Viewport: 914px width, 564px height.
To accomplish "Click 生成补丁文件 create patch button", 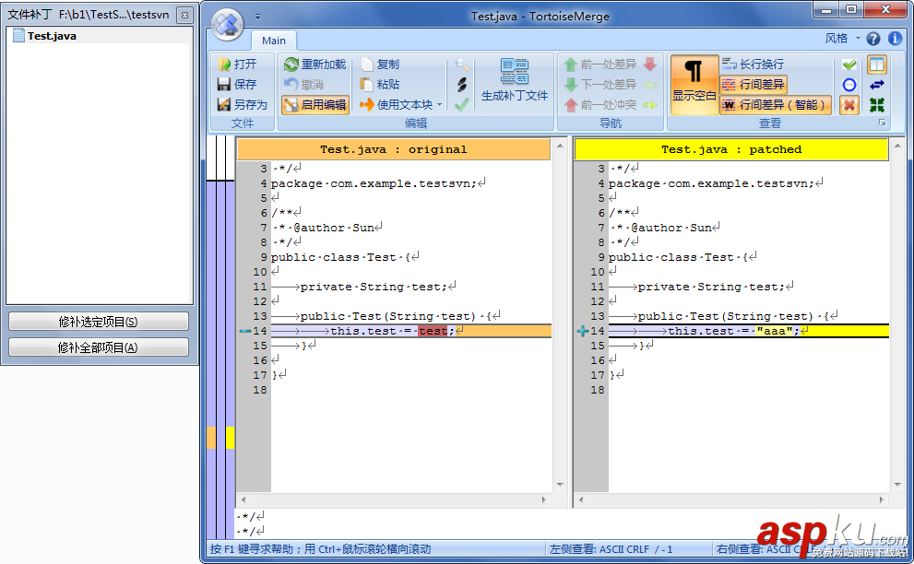I will pos(514,80).
